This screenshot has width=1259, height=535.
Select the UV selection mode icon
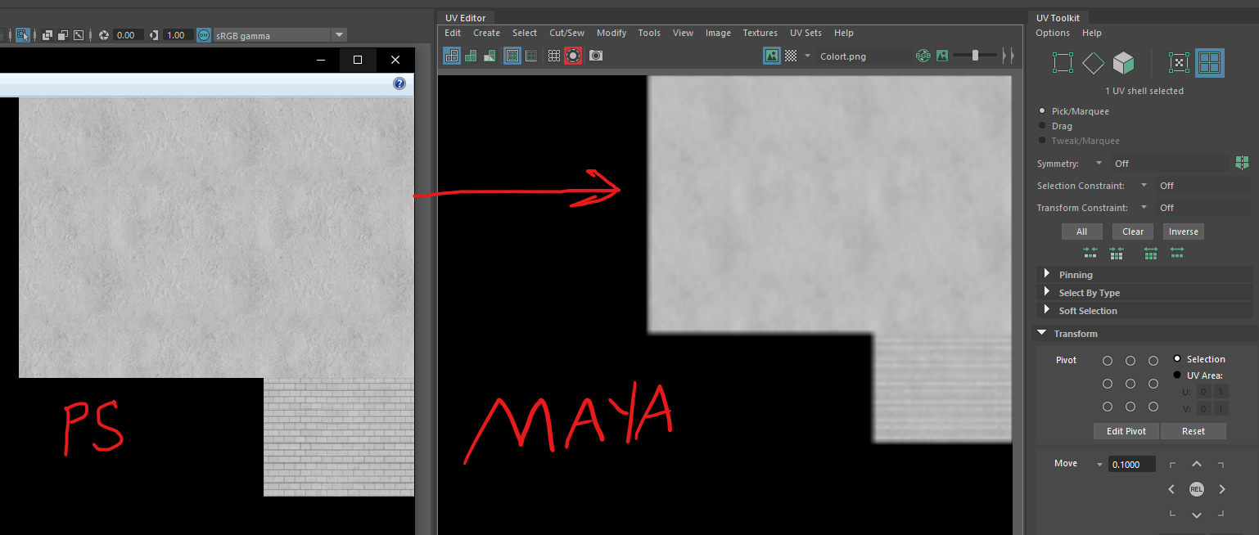pyautogui.click(x=1179, y=63)
